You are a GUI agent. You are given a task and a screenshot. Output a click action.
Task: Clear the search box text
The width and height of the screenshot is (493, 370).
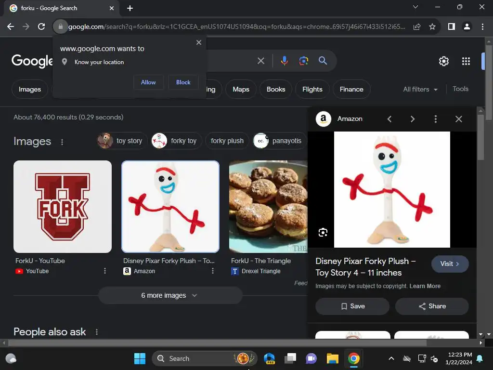(x=261, y=61)
